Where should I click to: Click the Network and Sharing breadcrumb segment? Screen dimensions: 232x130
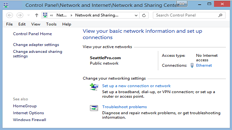coord(97,15)
